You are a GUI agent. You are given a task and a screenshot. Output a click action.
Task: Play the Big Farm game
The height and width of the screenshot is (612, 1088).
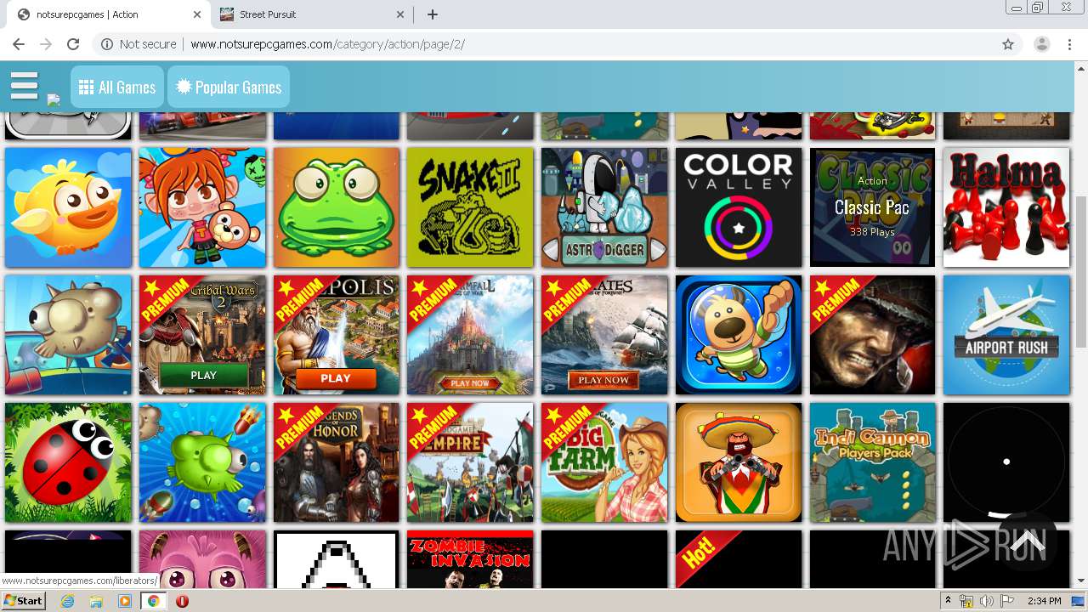click(604, 462)
